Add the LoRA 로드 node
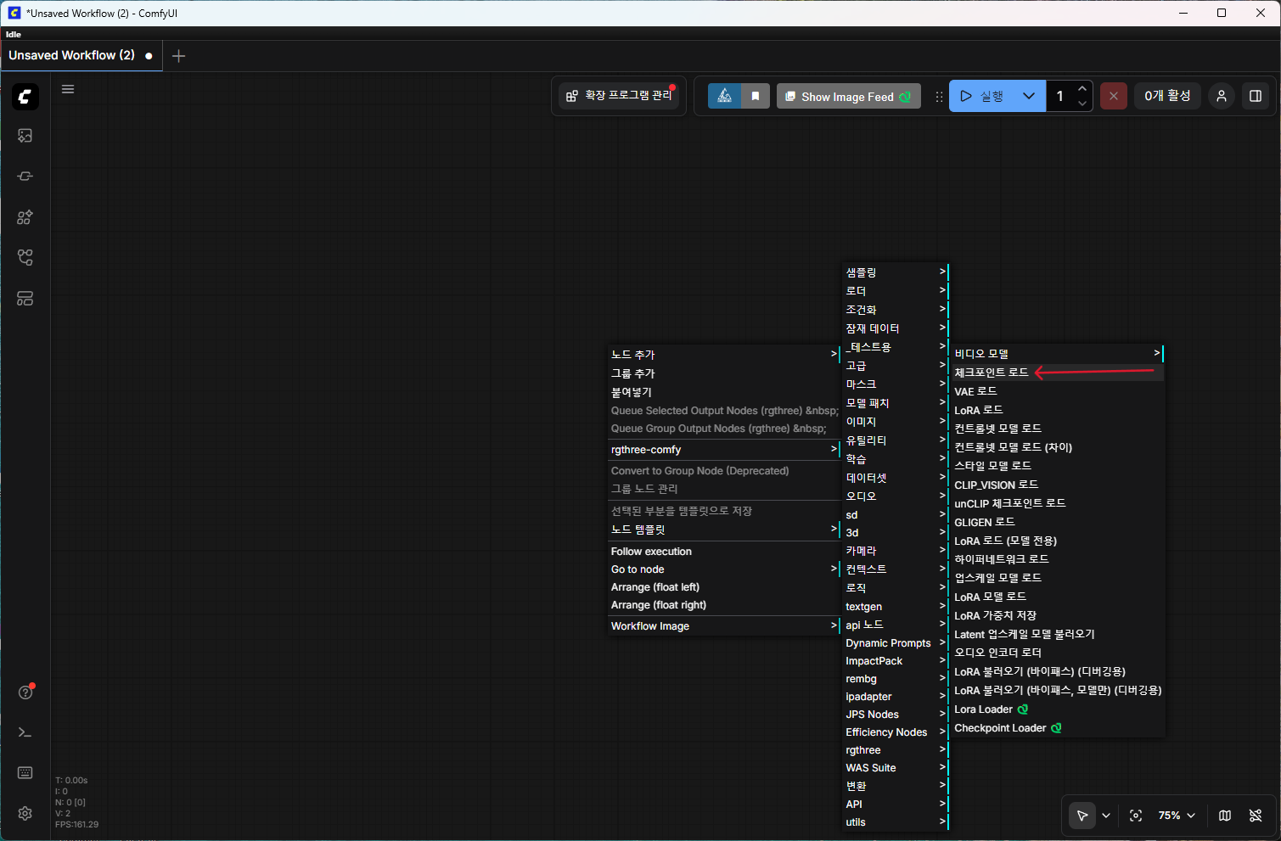 (x=1057, y=410)
